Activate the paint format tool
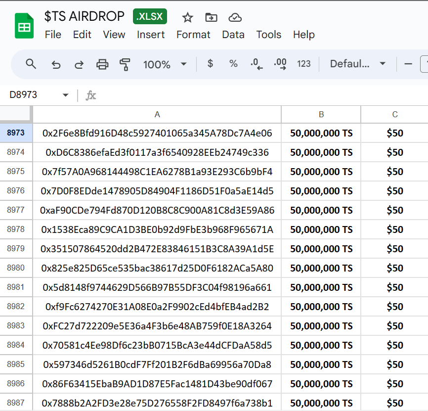Viewport: 428px width, 411px height. click(x=125, y=64)
